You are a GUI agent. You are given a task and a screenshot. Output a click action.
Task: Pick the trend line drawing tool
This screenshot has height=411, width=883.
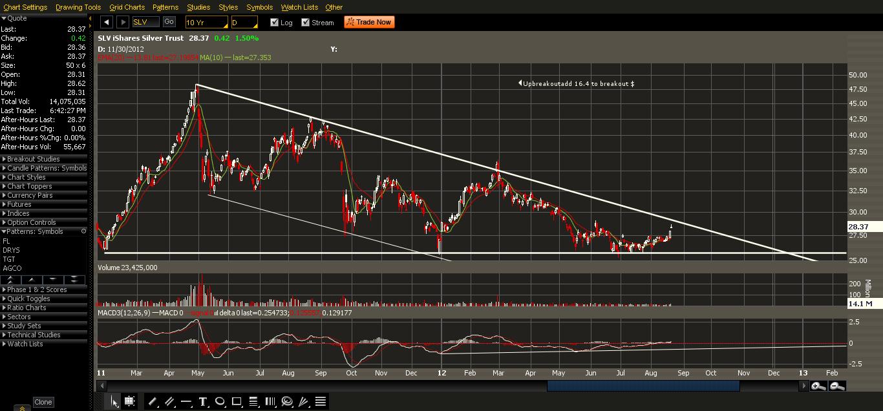click(x=153, y=401)
